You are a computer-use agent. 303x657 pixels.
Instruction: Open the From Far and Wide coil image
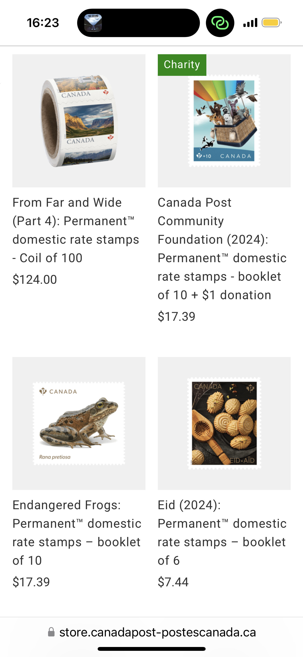click(79, 121)
